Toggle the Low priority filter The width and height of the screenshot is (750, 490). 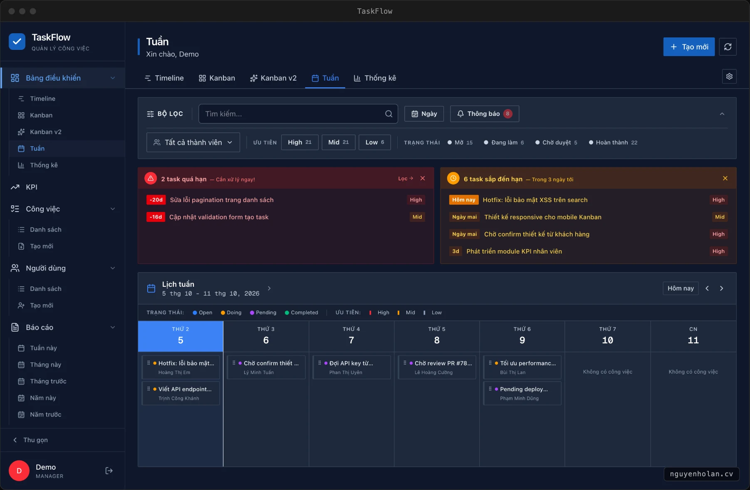coord(375,142)
